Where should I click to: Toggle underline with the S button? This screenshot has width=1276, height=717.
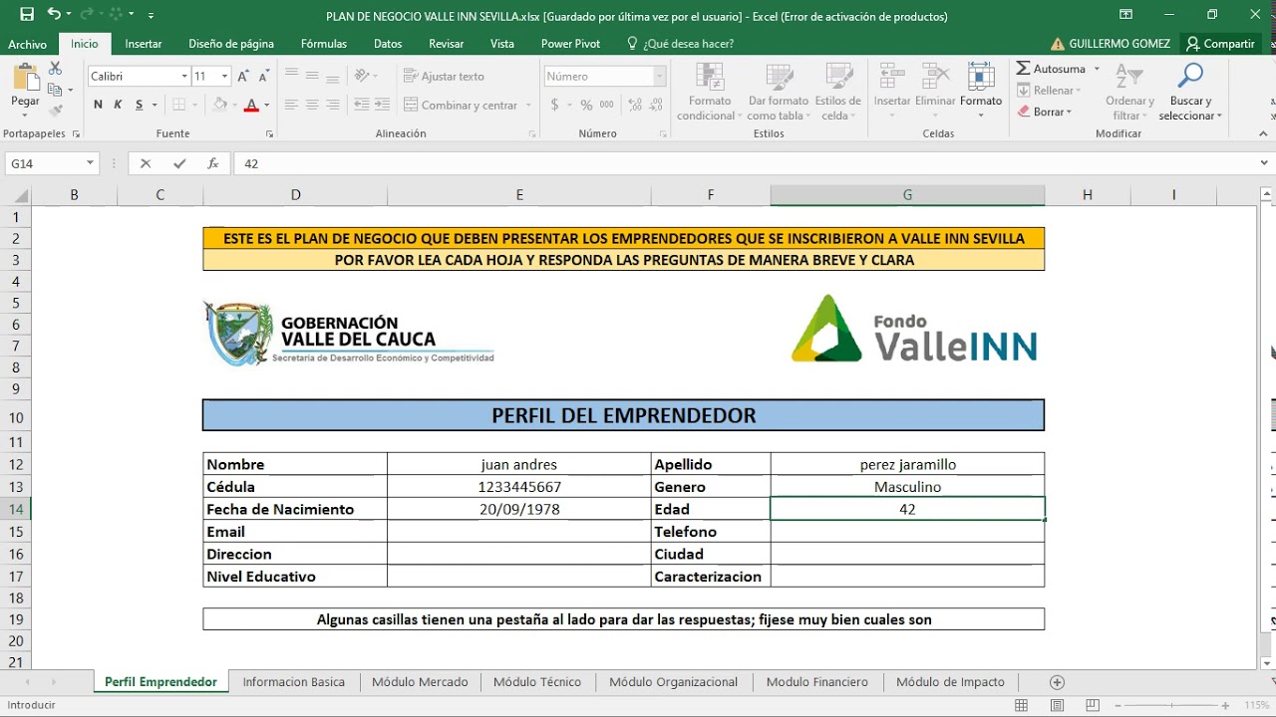pyautogui.click(x=140, y=105)
